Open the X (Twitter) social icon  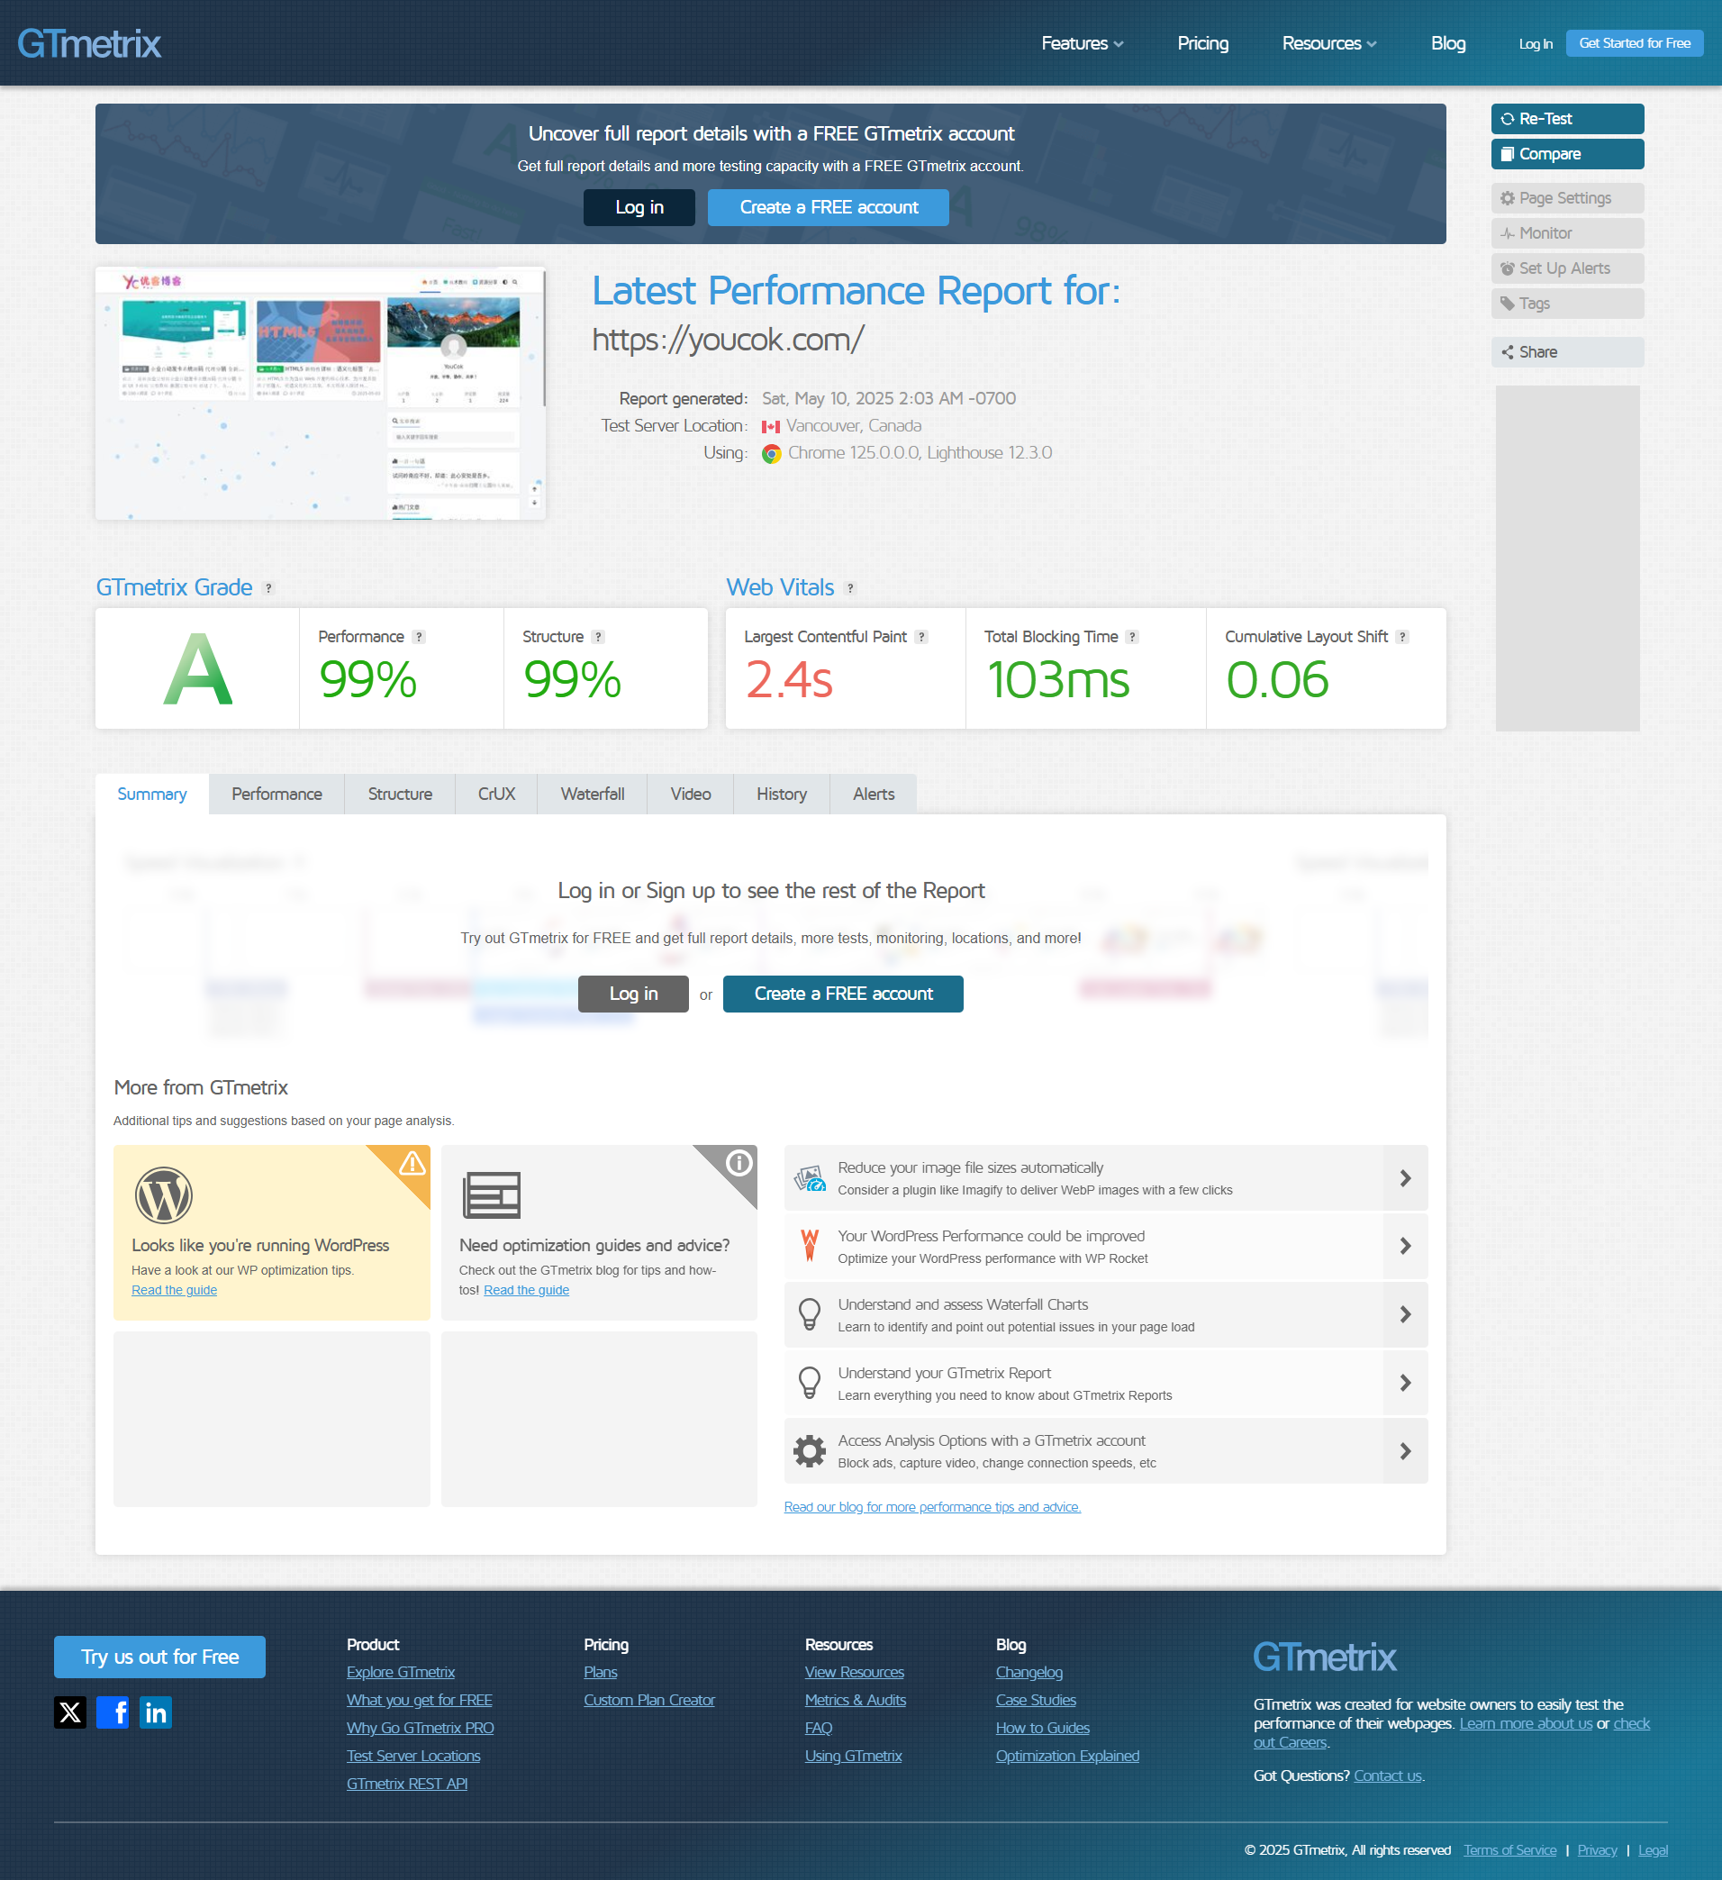click(x=70, y=1712)
